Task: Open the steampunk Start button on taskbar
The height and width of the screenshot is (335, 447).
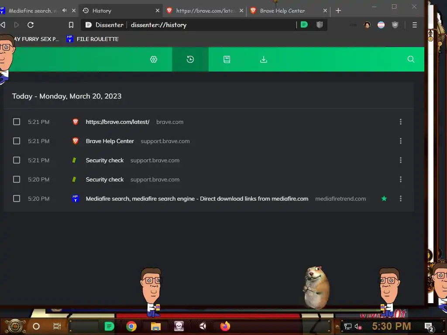Action: [x=15, y=326]
